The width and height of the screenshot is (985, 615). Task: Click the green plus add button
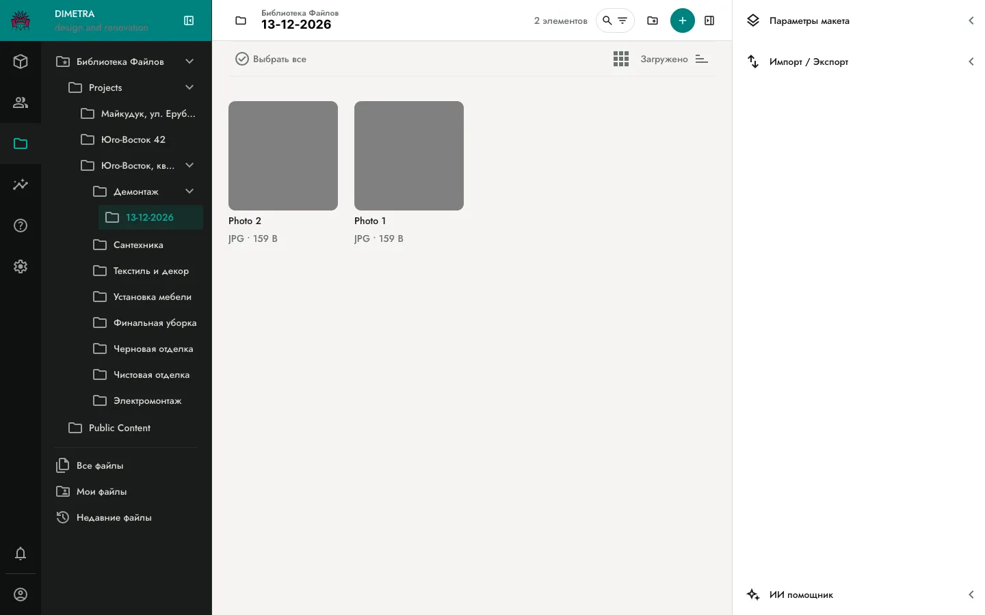(683, 20)
